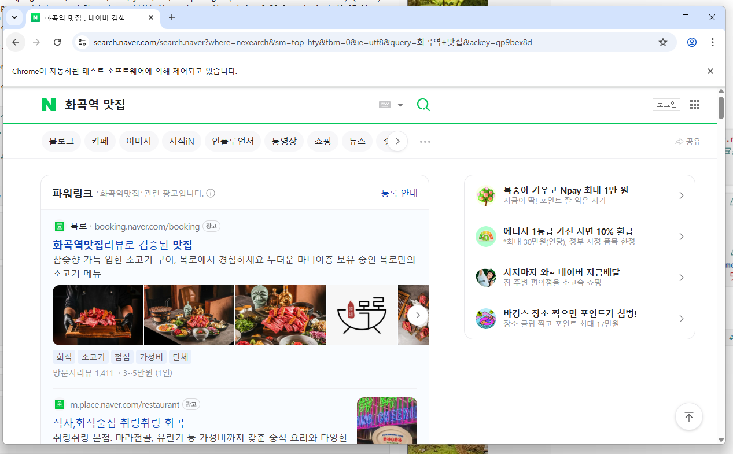The image size is (733, 454).
Task: Click the 단체 tag
Action: (180, 357)
